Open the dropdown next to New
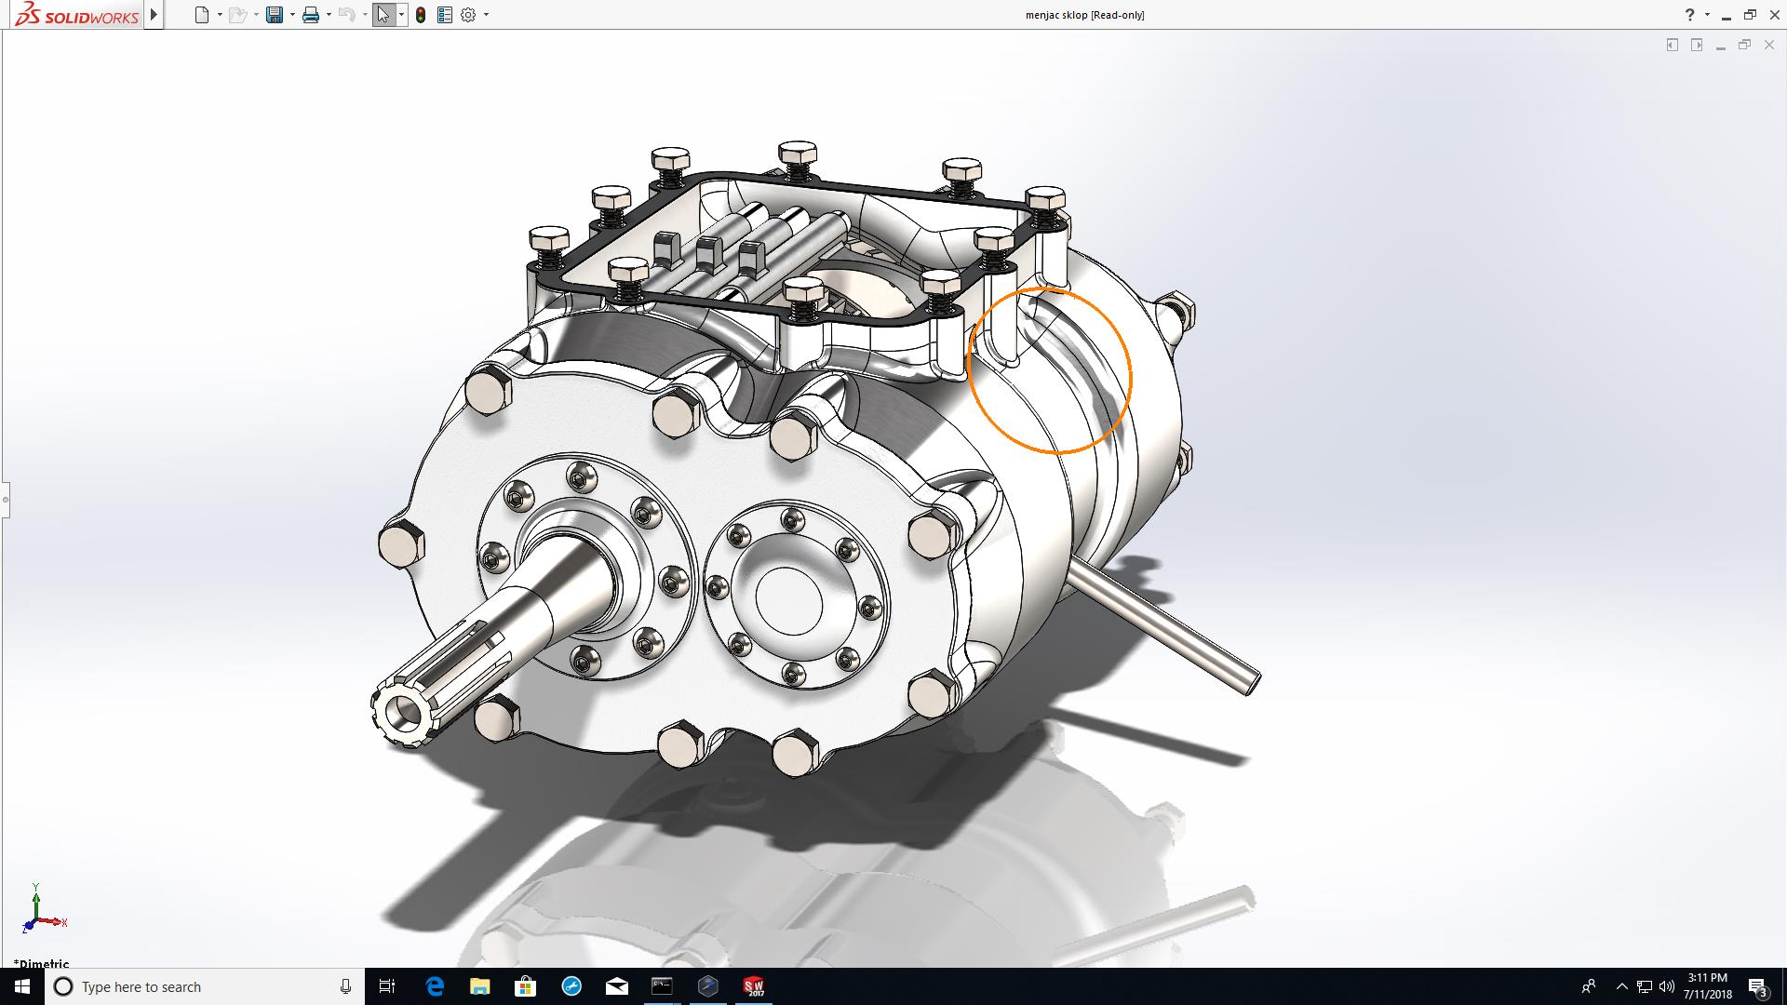Viewport: 1787px width, 1005px height. pyautogui.click(x=220, y=15)
